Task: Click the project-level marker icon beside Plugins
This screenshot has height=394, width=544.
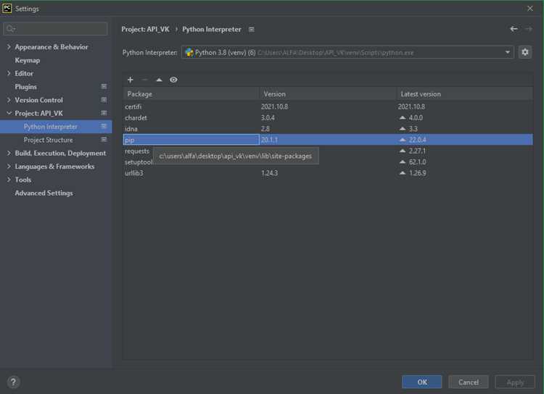Action: point(104,86)
